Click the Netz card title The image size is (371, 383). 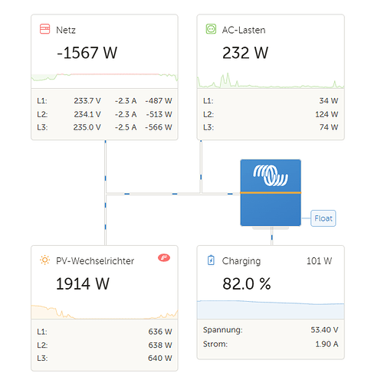[66, 30]
